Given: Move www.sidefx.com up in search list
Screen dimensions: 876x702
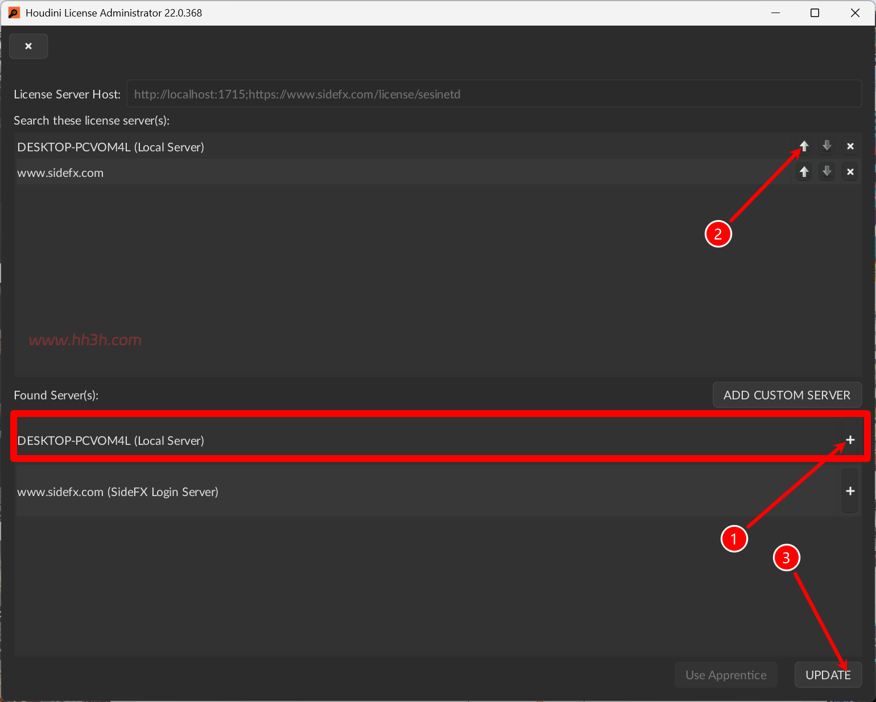Looking at the screenshot, I should (804, 171).
